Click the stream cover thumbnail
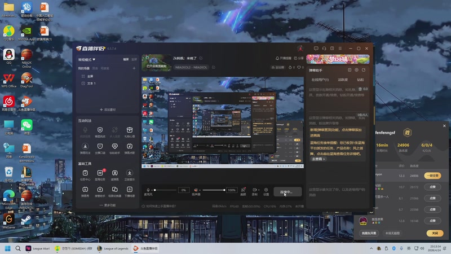The image size is (451, 254). [157, 63]
